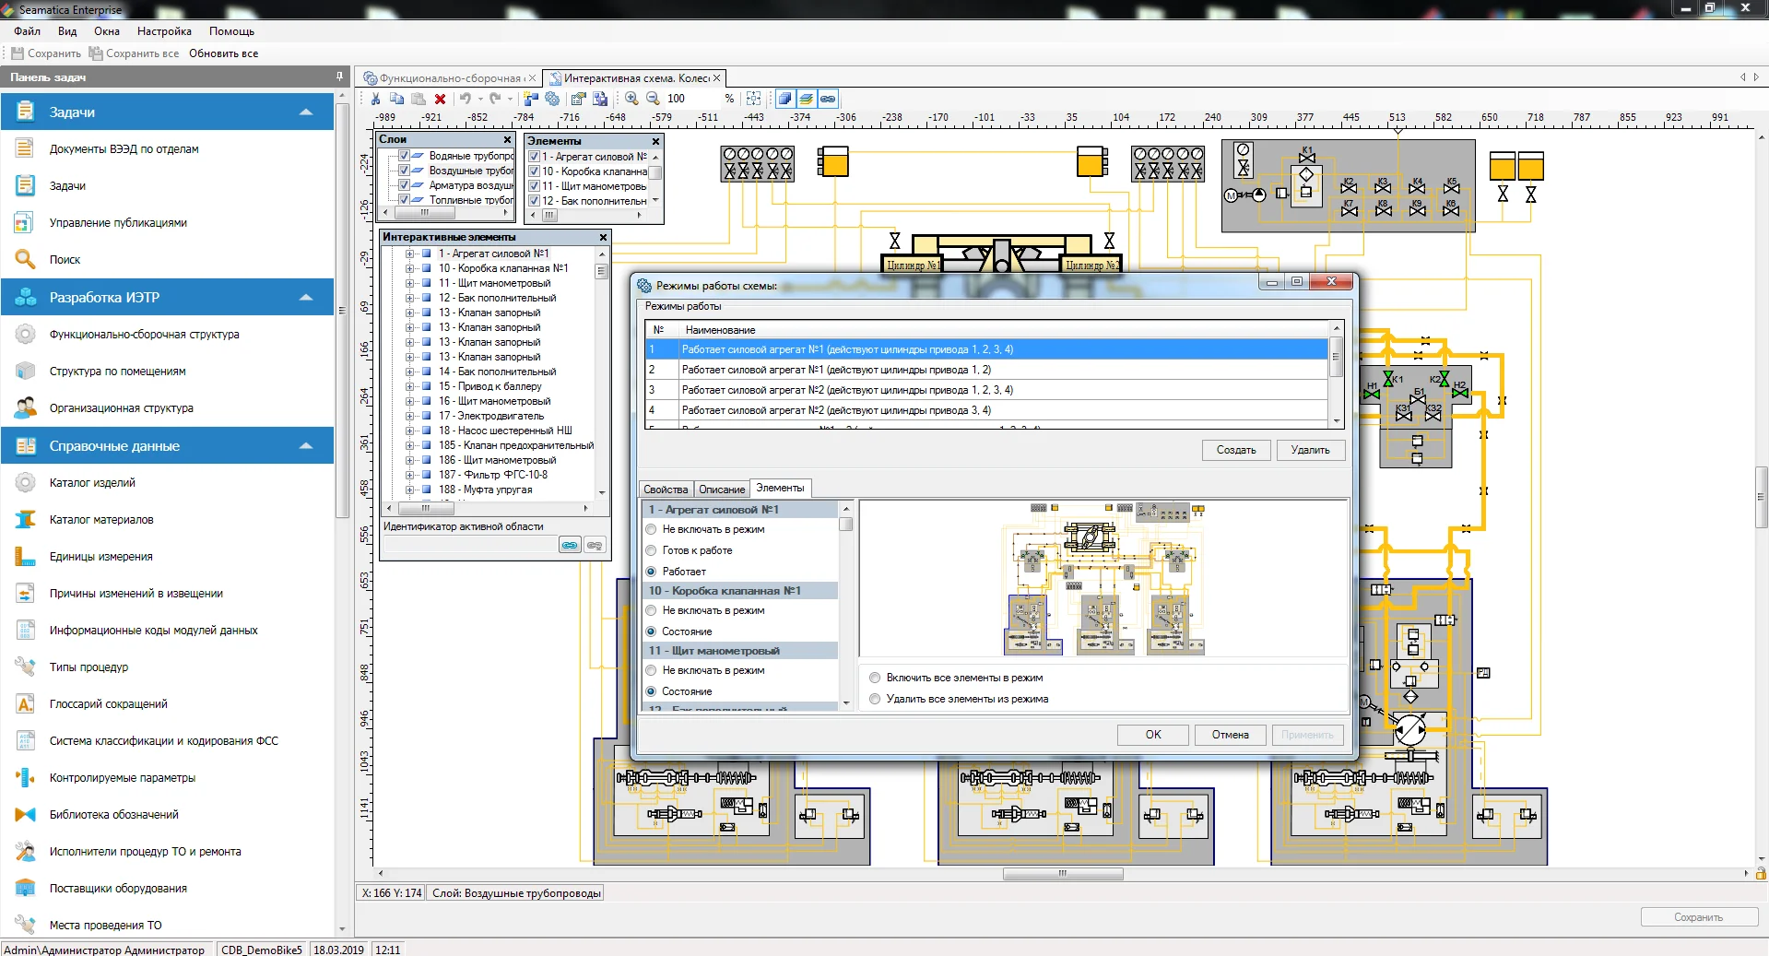
Task: Click the Copy icon in schema toolbar
Action: click(396, 99)
